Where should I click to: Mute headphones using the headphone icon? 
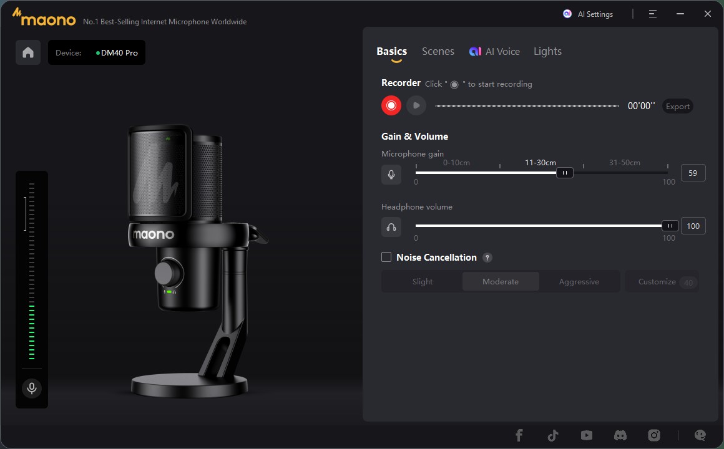(x=391, y=227)
